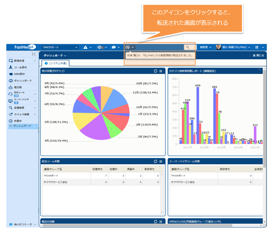271x231 pixels.
Task: Refresh the 最近の活動 panel
Action: click(155, 222)
